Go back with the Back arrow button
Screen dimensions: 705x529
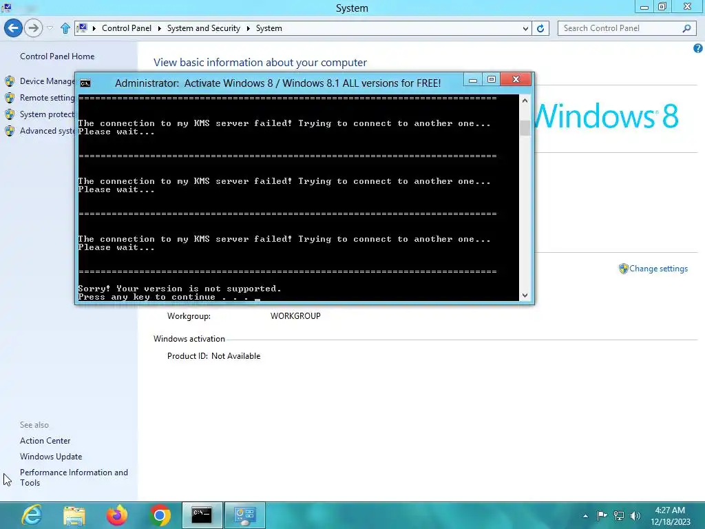(x=14, y=28)
